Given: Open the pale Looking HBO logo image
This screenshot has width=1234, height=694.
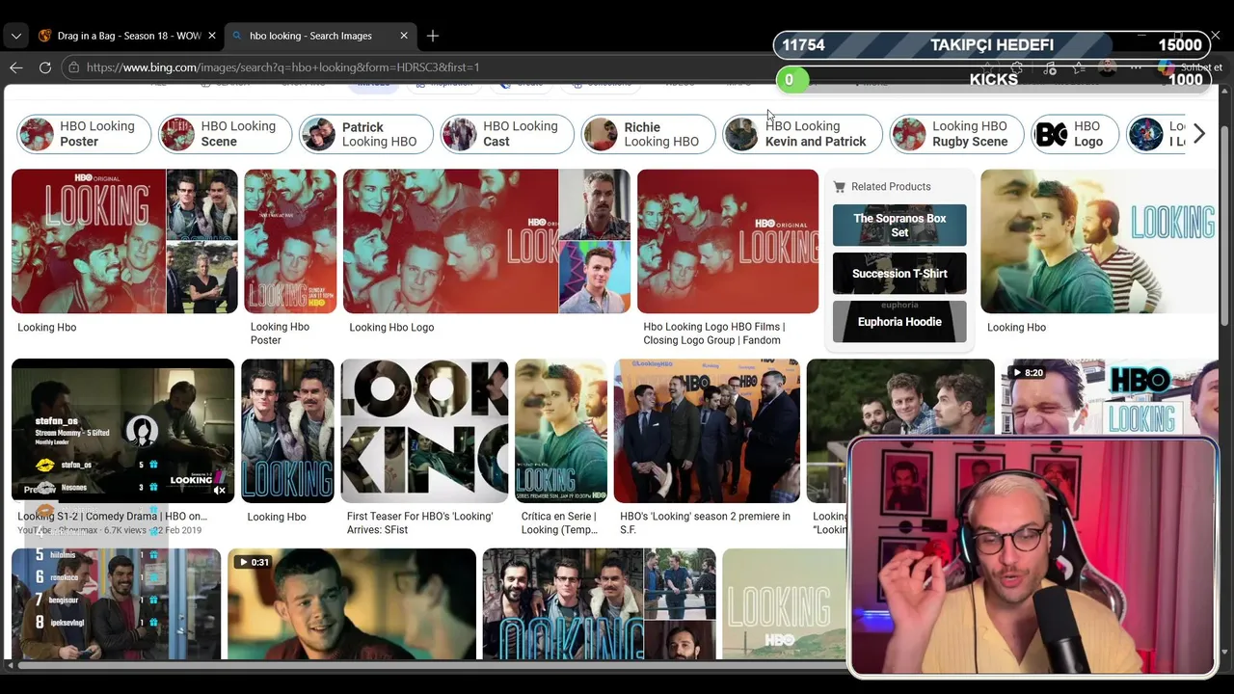Looking at the screenshot, I should click(784, 603).
